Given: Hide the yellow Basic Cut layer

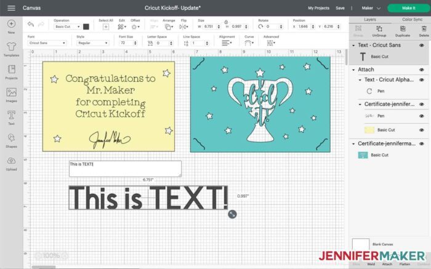Looking at the screenshot, I should [421, 130].
